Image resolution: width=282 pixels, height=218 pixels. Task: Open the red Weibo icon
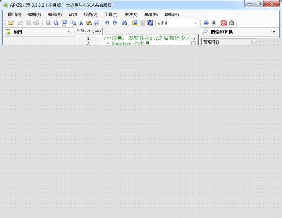pyautogui.click(x=223, y=23)
